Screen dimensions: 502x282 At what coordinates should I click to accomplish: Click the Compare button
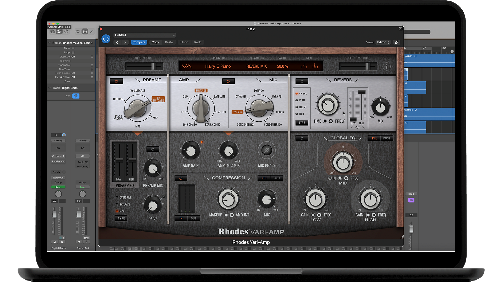(139, 42)
